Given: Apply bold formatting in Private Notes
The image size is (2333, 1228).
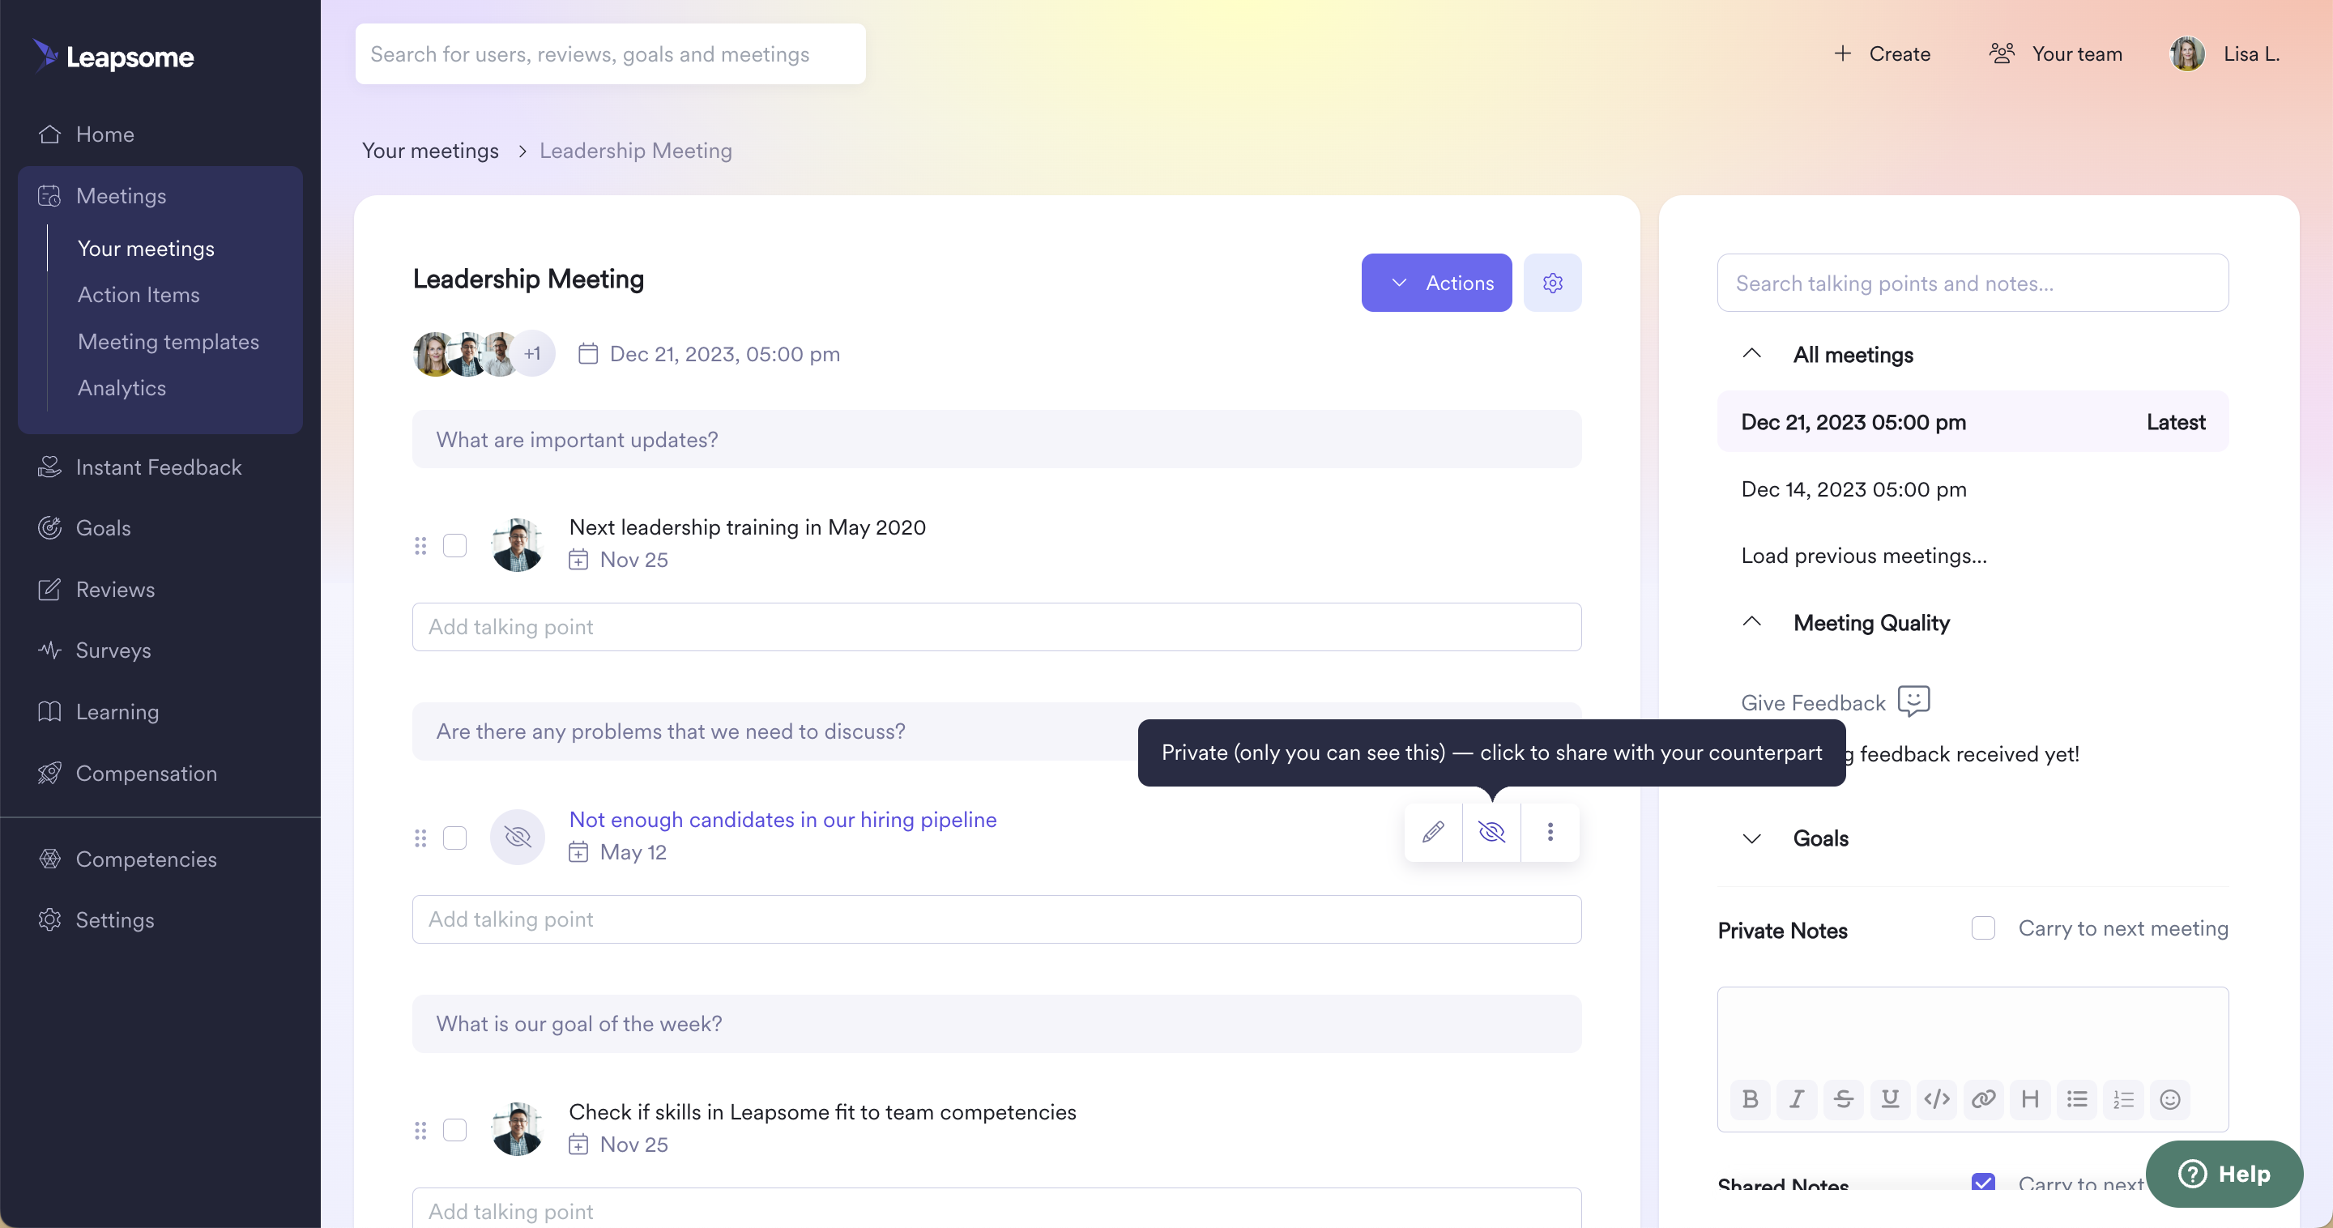Looking at the screenshot, I should (x=1750, y=1098).
